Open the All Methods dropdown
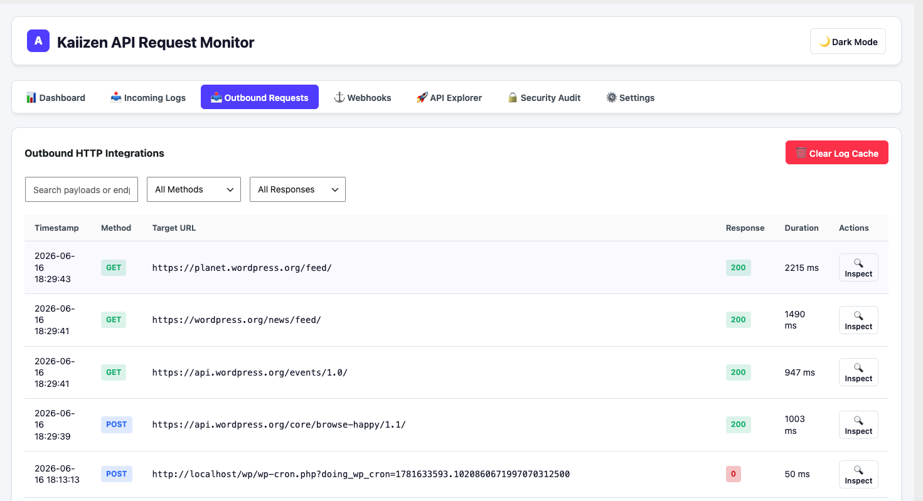Image resolution: width=923 pixels, height=501 pixels. tap(194, 189)
